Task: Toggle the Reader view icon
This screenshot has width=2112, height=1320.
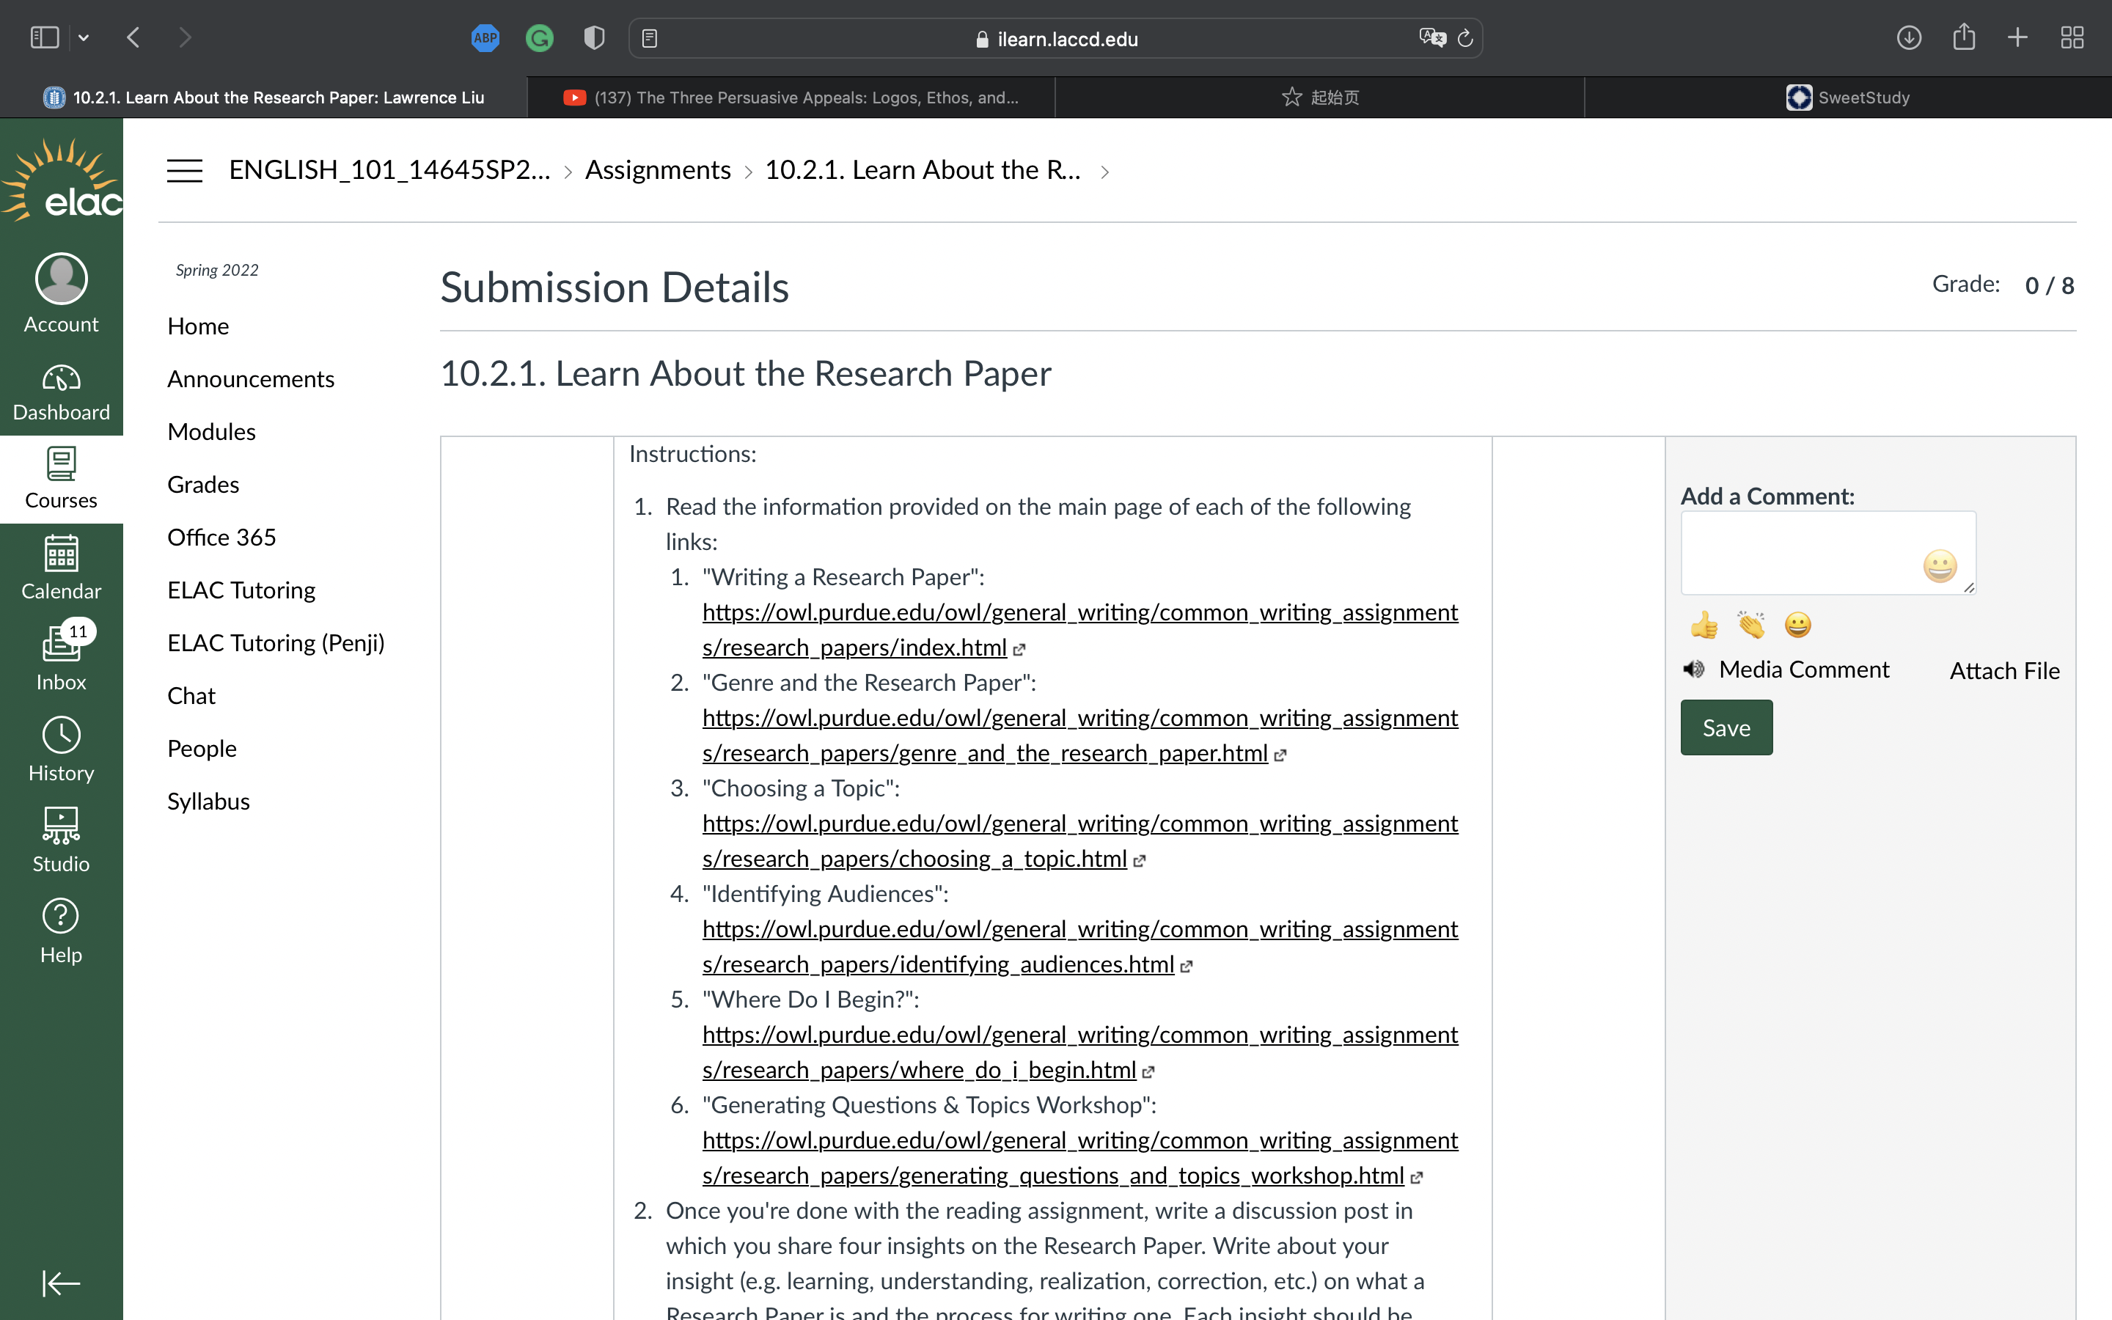Action: click(x=649, y=38)
